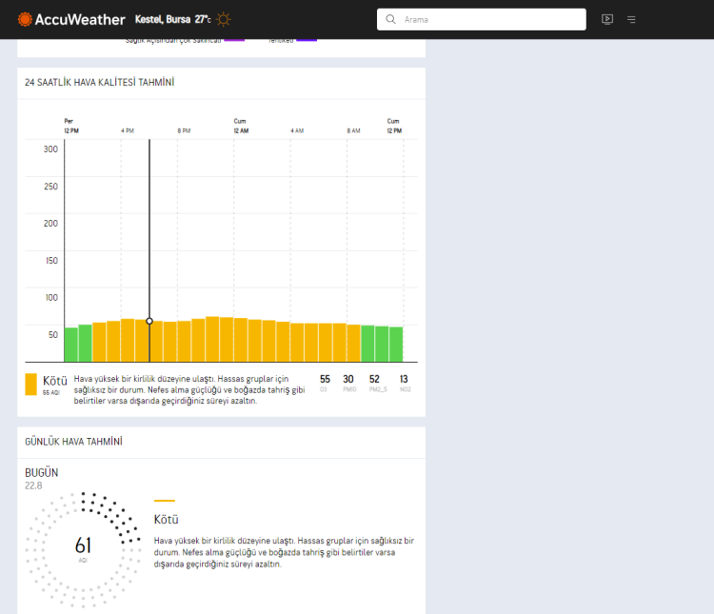Select the Bugün daily forecast entry
This screenshot has height=614, width=714.
pos(42,472)
